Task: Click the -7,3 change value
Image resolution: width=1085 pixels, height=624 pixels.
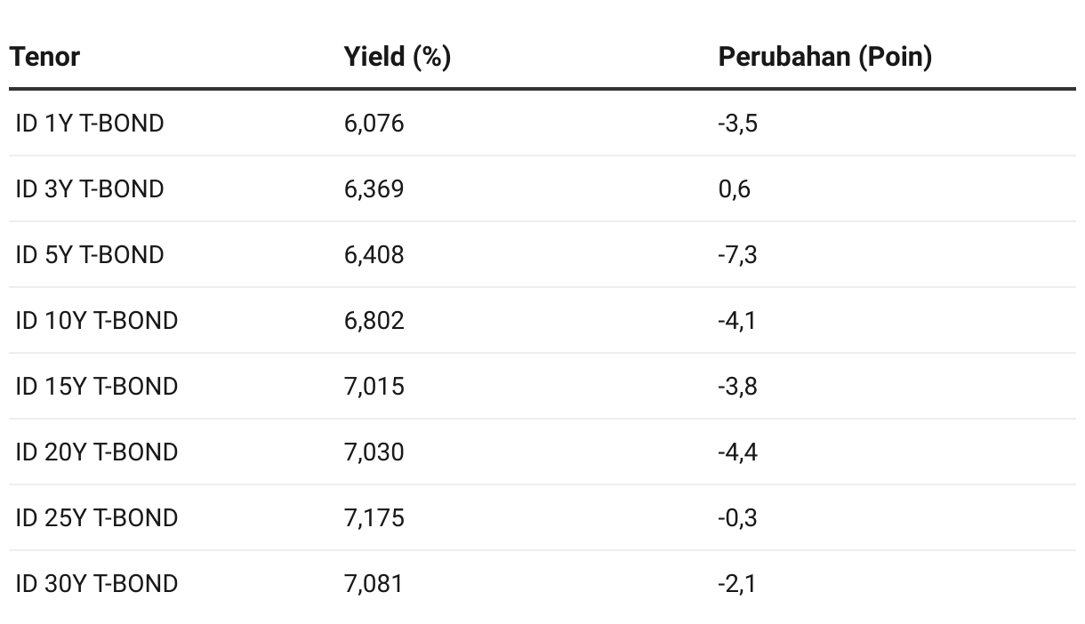Action: 737,255
